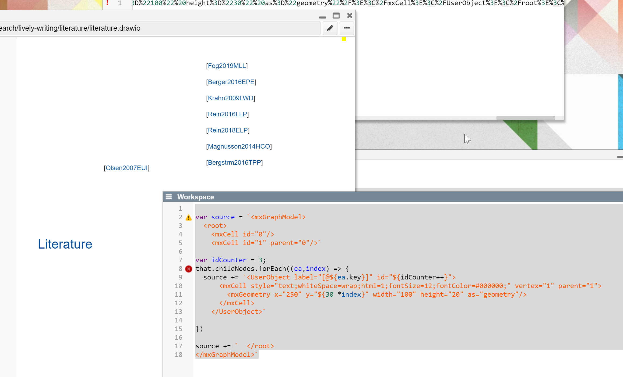Click the pencil edit icon
The height and width of the screenshot is (377, 623).
[330, 28]
